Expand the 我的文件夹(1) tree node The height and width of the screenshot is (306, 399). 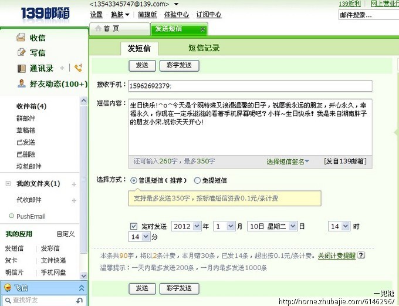[x=8, y=183]
